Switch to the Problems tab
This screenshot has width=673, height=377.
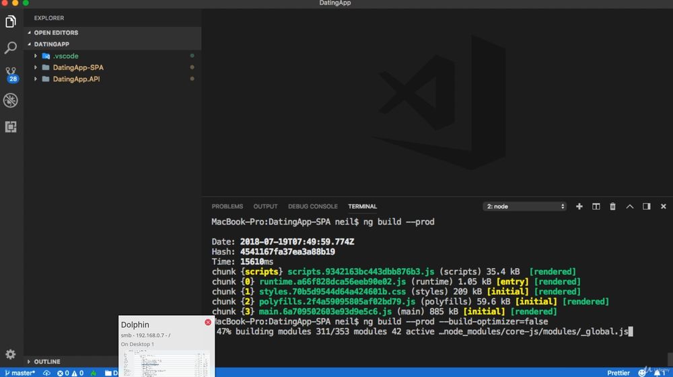tap(227, 206)
